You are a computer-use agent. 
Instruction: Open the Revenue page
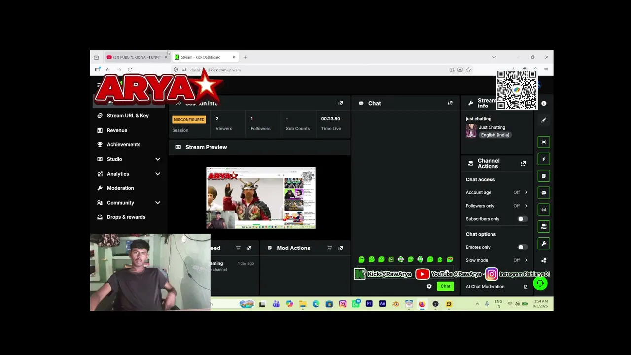117,130
